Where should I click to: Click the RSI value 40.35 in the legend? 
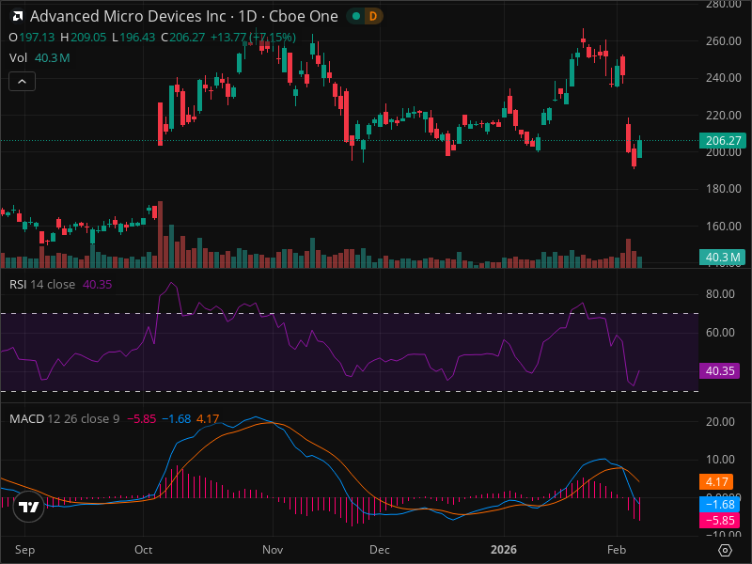click(98, 285)
